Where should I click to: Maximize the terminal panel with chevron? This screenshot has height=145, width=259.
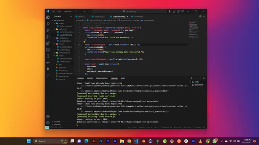(200, 78)
